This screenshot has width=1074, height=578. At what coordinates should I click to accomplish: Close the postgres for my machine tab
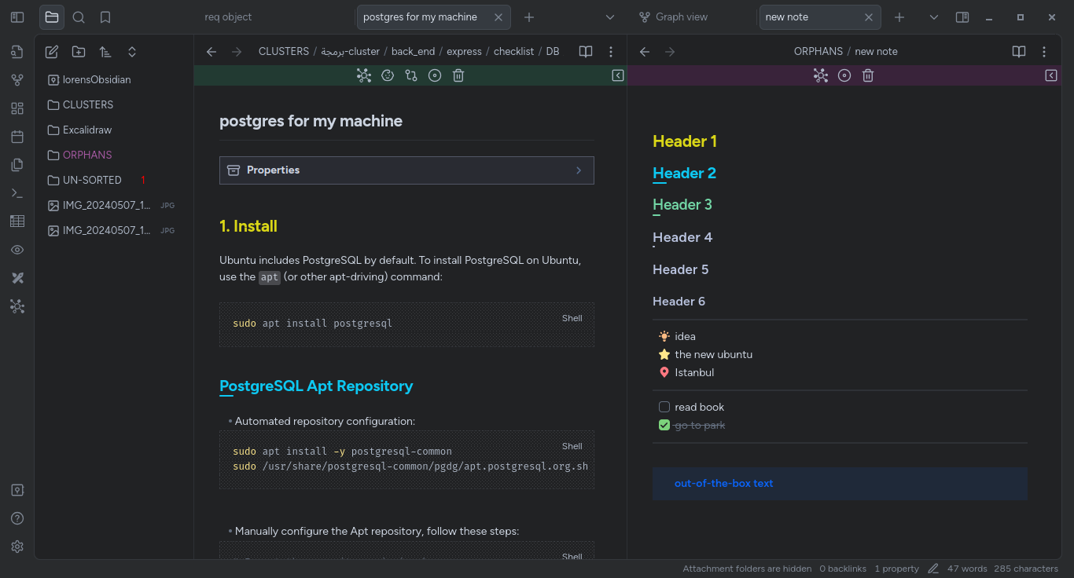(x=498, y=17)
